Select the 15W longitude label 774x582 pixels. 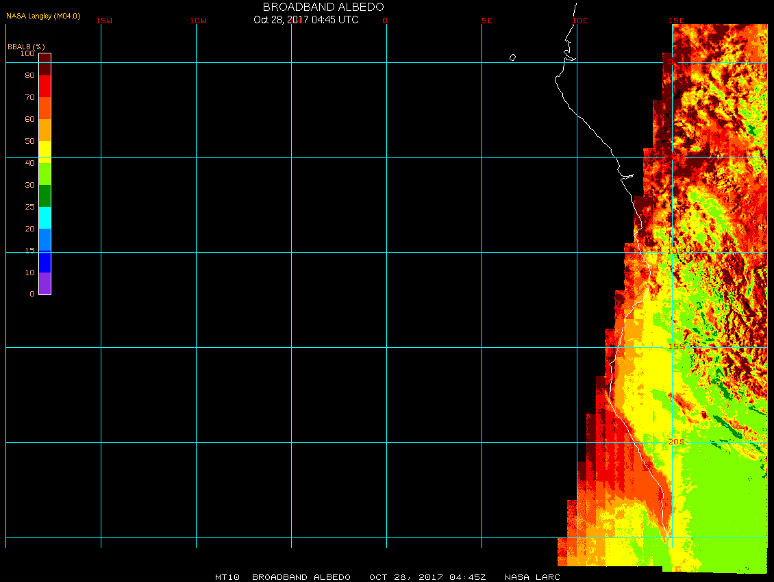coord(104,21)
